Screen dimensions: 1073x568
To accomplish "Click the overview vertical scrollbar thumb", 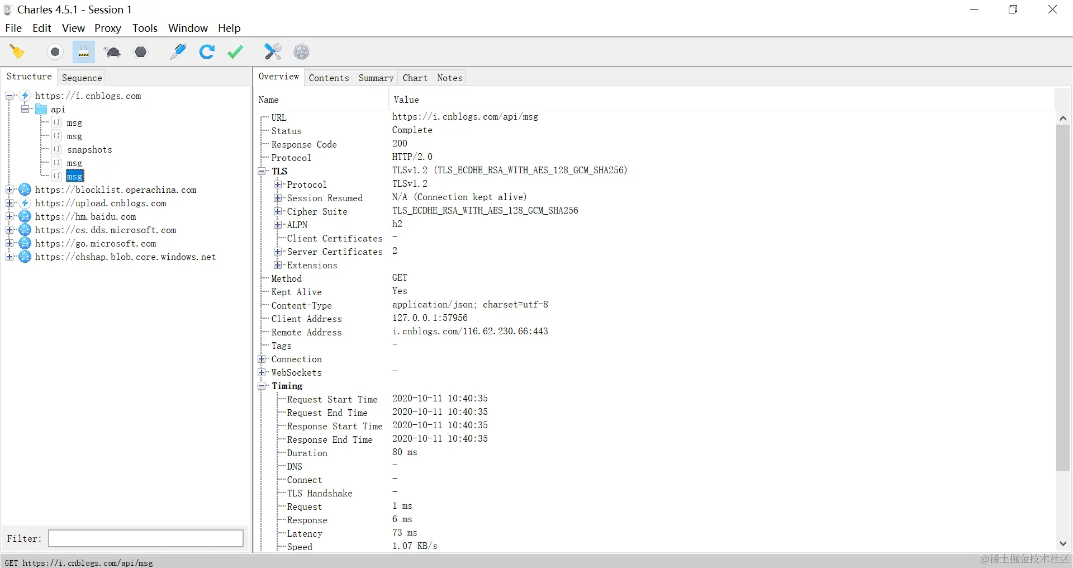I will [x=1062, y=298].
